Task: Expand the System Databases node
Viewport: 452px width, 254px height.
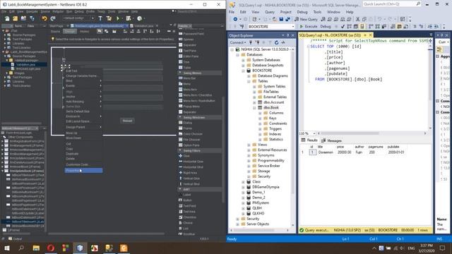Action: pos(243,60)
